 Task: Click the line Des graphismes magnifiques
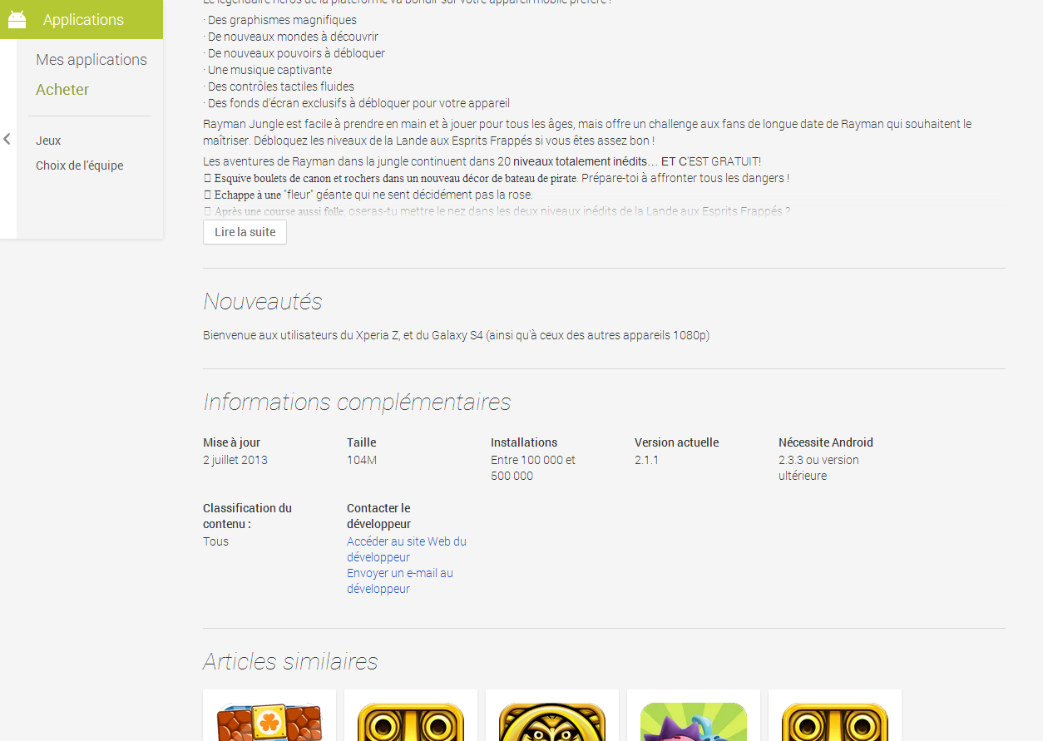click(x=280, y=20)
